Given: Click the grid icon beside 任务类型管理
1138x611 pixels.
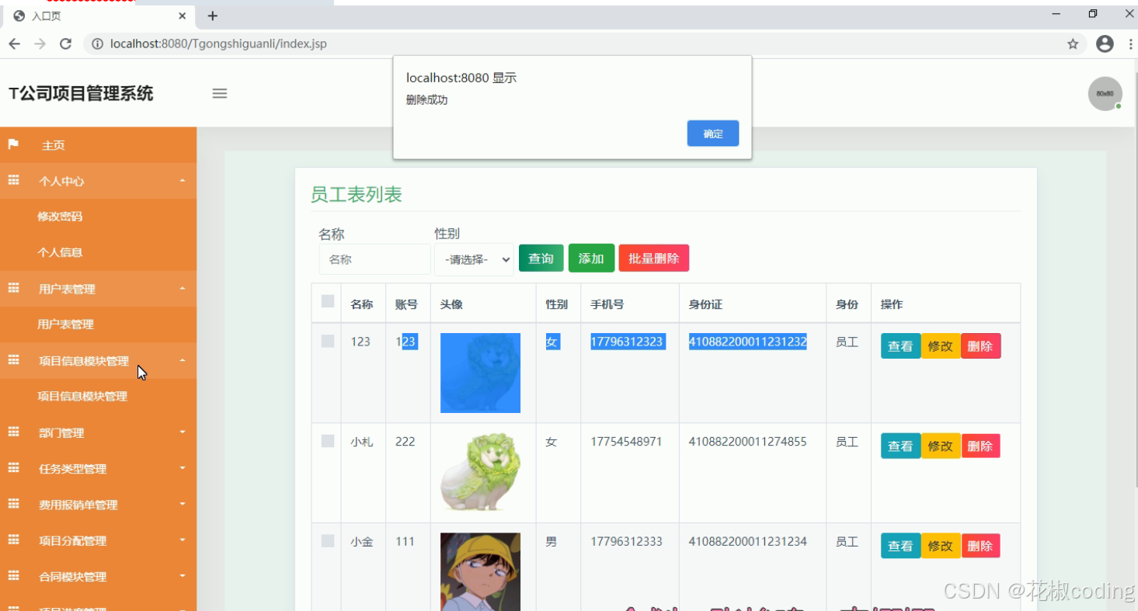Looking at the screenshot, I should click(x=13, y=468).
